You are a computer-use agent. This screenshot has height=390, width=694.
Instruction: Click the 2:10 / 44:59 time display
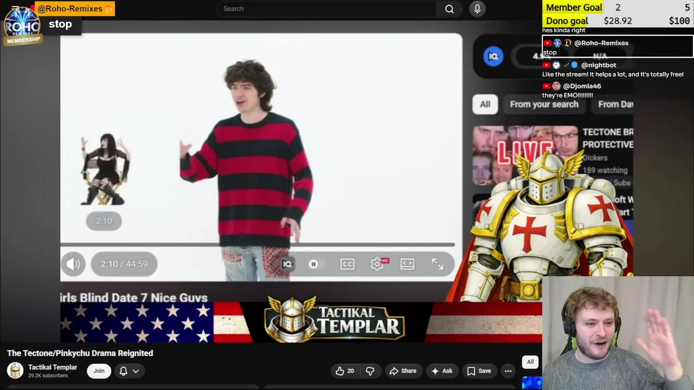point(124,264)
